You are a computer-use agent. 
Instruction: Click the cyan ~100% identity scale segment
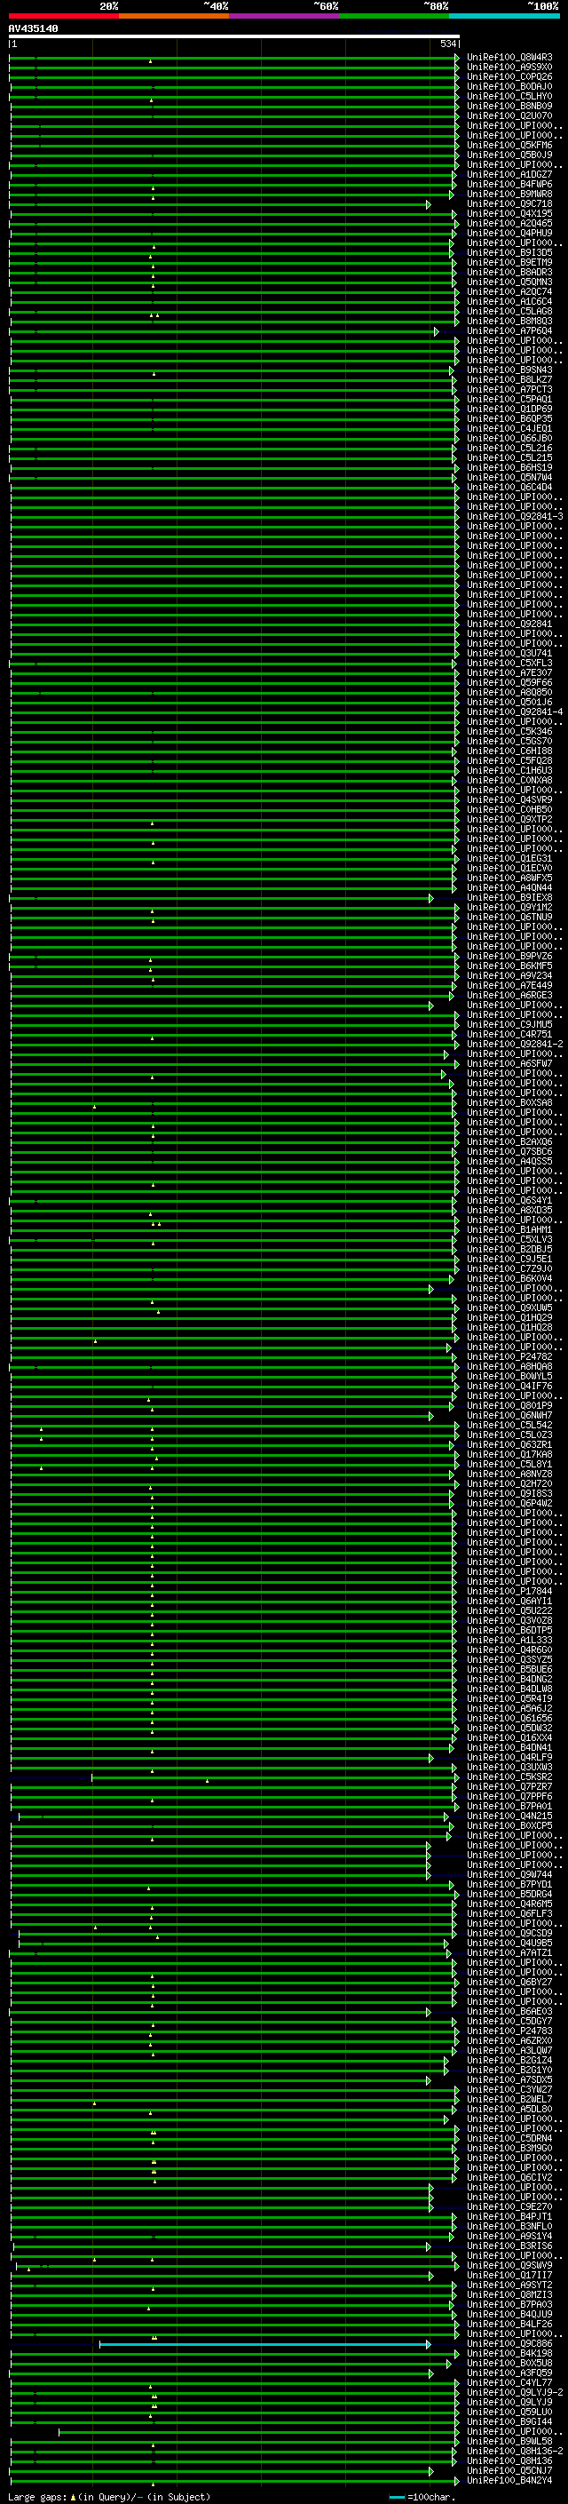click(505, 16)
